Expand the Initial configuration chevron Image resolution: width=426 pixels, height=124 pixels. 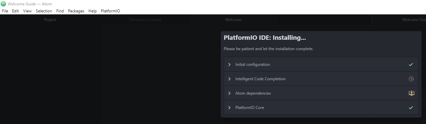coord(229,65)
